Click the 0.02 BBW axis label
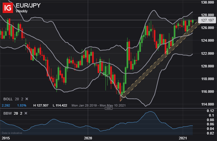This screenshot has height=141, width=217. (210, 133)
